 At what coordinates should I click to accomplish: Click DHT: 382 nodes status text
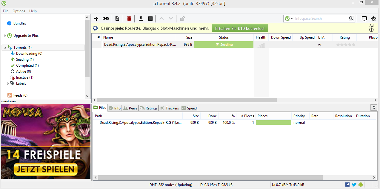point(171,185)
